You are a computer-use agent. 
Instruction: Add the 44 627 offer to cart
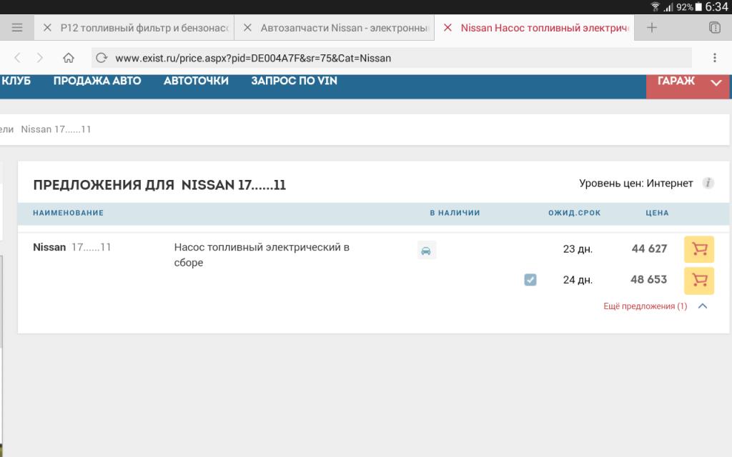click(x=699, y=249)
